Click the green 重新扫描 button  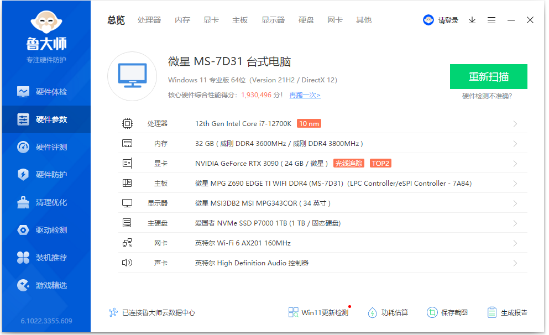coord(488,76)
